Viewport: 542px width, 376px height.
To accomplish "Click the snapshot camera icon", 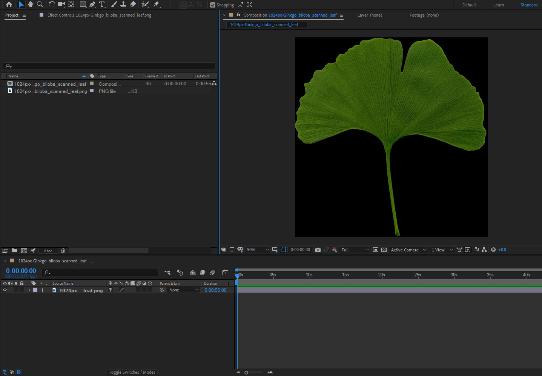I will pos(318,250).
